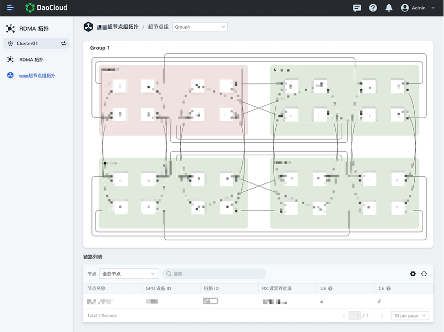
Task: Click the CE column help icon
Action: [388, 288]
